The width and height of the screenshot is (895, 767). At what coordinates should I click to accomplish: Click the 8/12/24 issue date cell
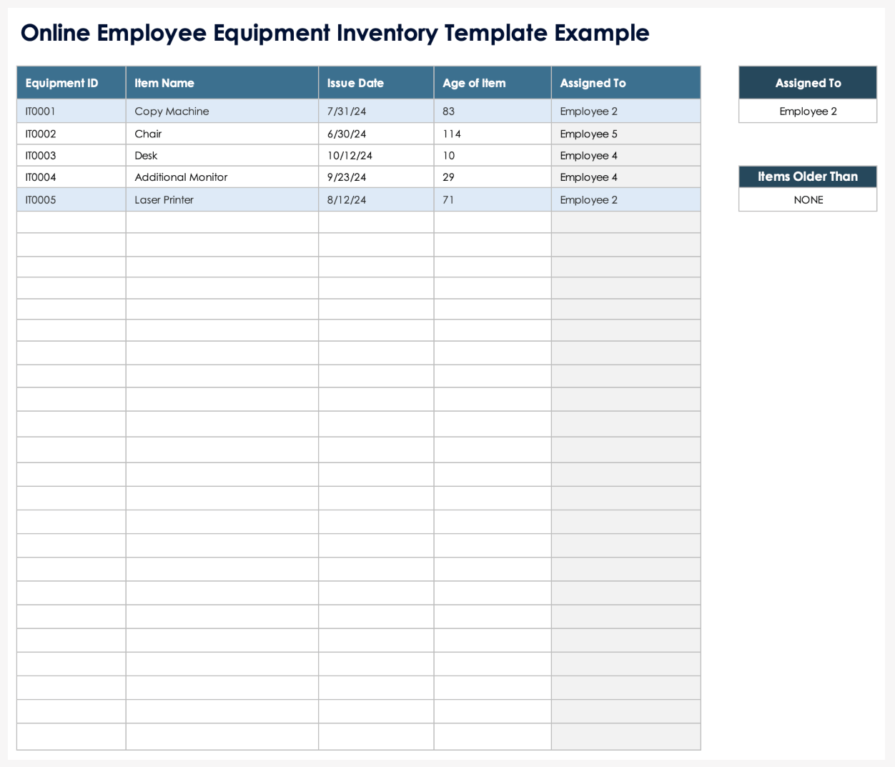point(375,200)
